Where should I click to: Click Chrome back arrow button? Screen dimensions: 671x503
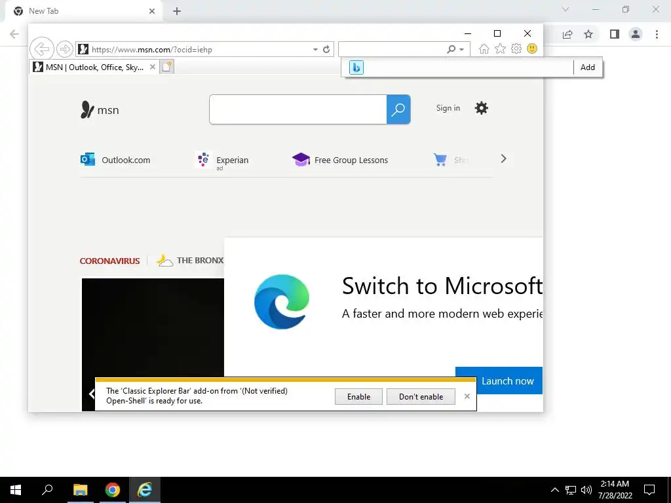[14, 34]
